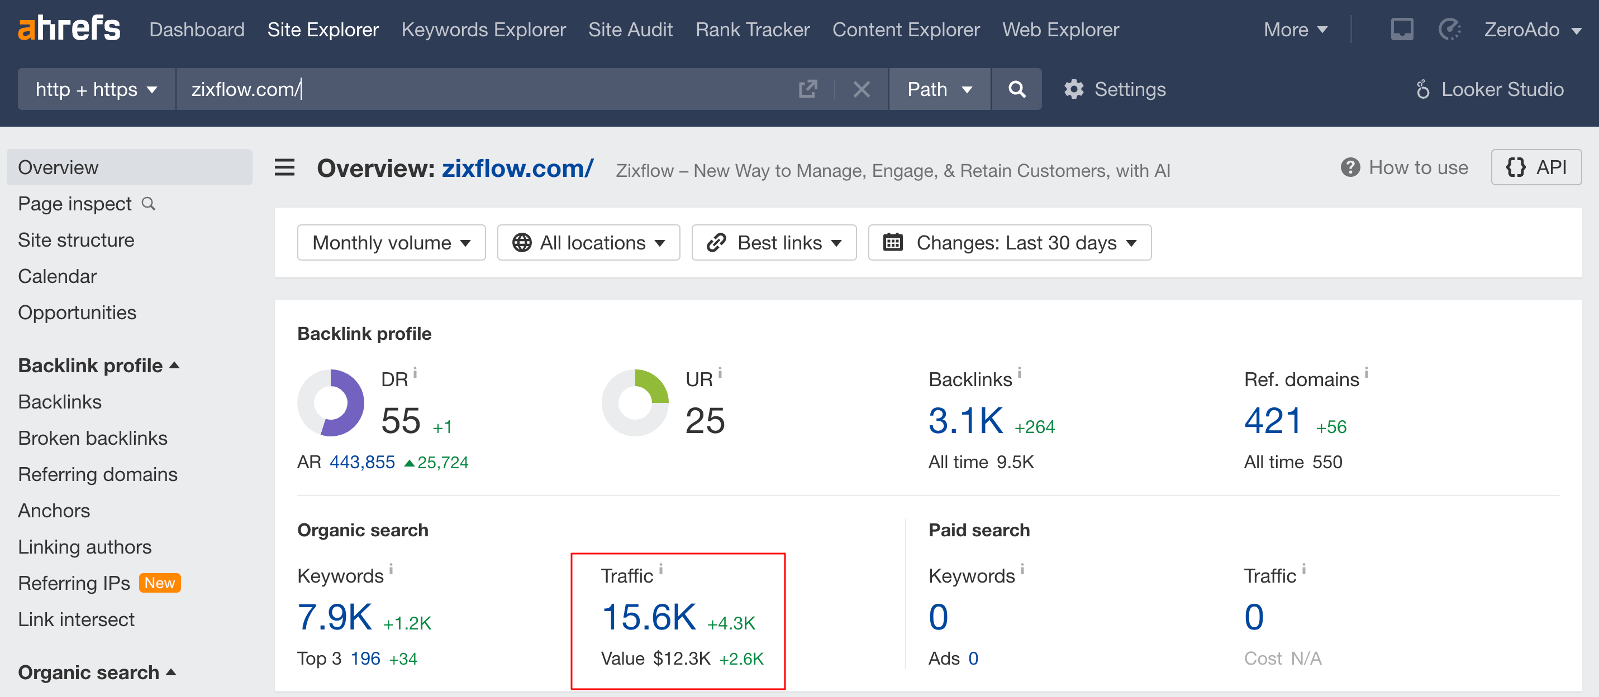Click the Backlinks info icon

click(1020, 372)
